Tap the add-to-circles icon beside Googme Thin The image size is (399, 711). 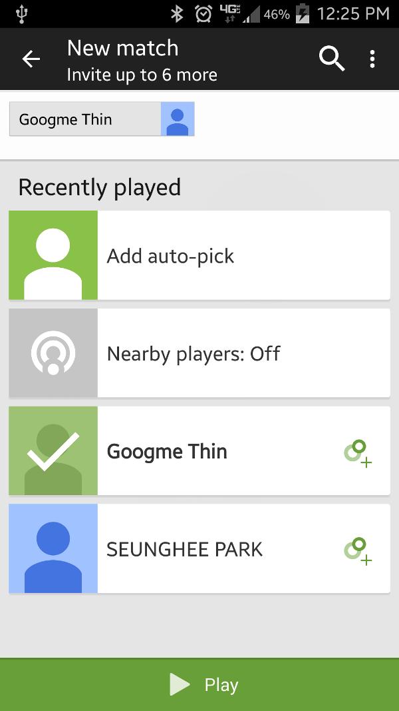coord(358,452)
